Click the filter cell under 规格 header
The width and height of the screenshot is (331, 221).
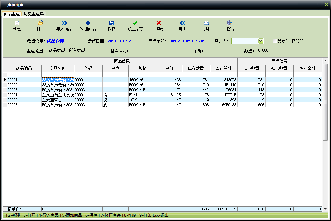(x=143, y=75)
